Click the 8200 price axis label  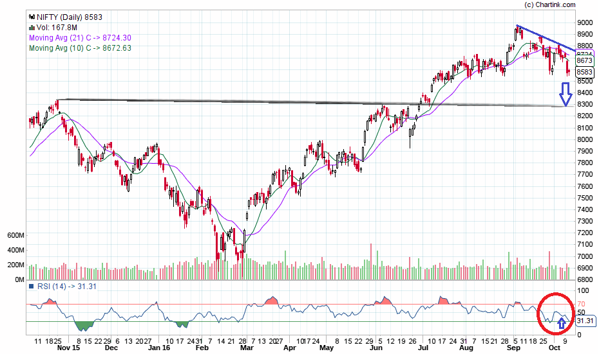click(585, 116)
